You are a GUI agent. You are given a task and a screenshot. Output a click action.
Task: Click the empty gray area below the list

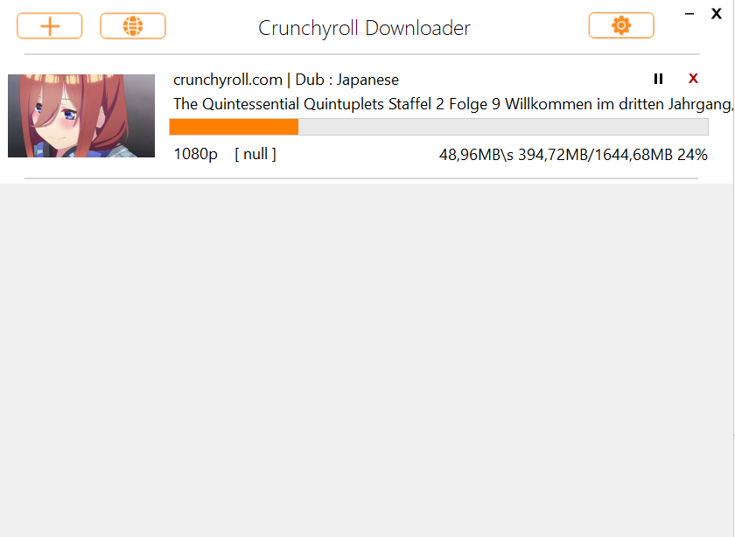click(x=367, y=359)
